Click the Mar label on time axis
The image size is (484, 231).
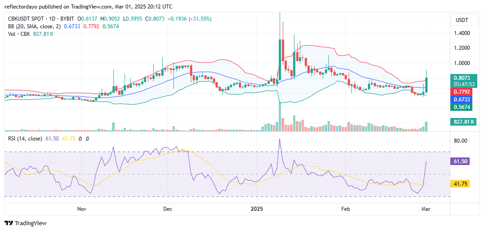(x=426, y=209)
